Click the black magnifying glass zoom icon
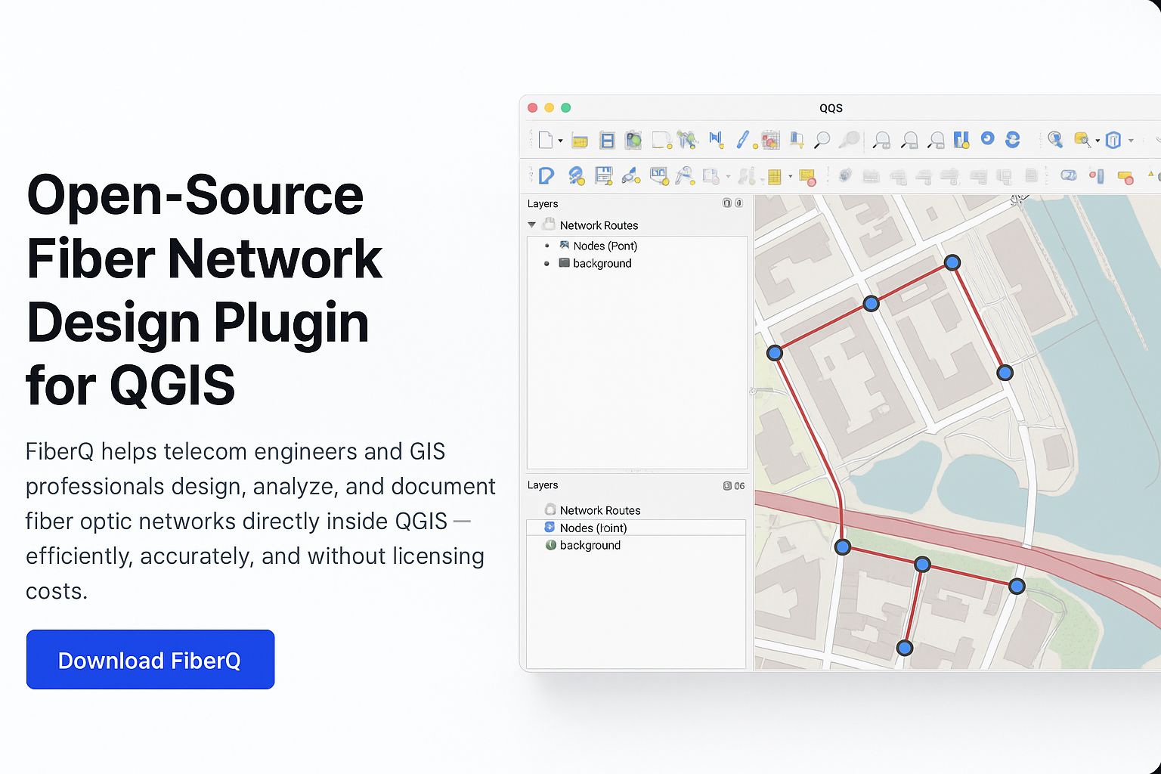1161x774 pixels. point(822,140)
